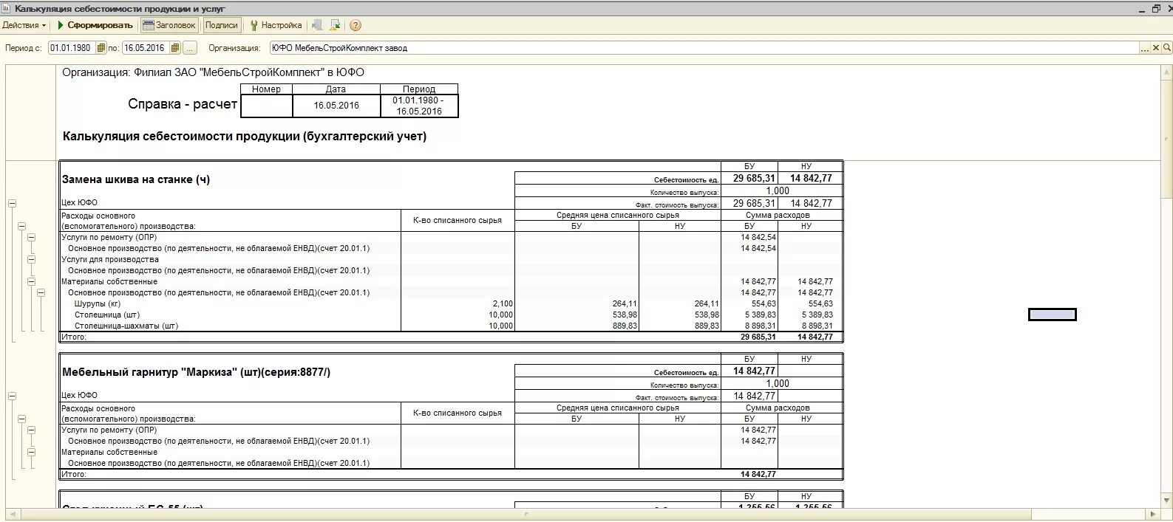Collapse the materials list with Шурупы
The image size is (1173, 522).
pyautogui.click(x=41, y=293)
